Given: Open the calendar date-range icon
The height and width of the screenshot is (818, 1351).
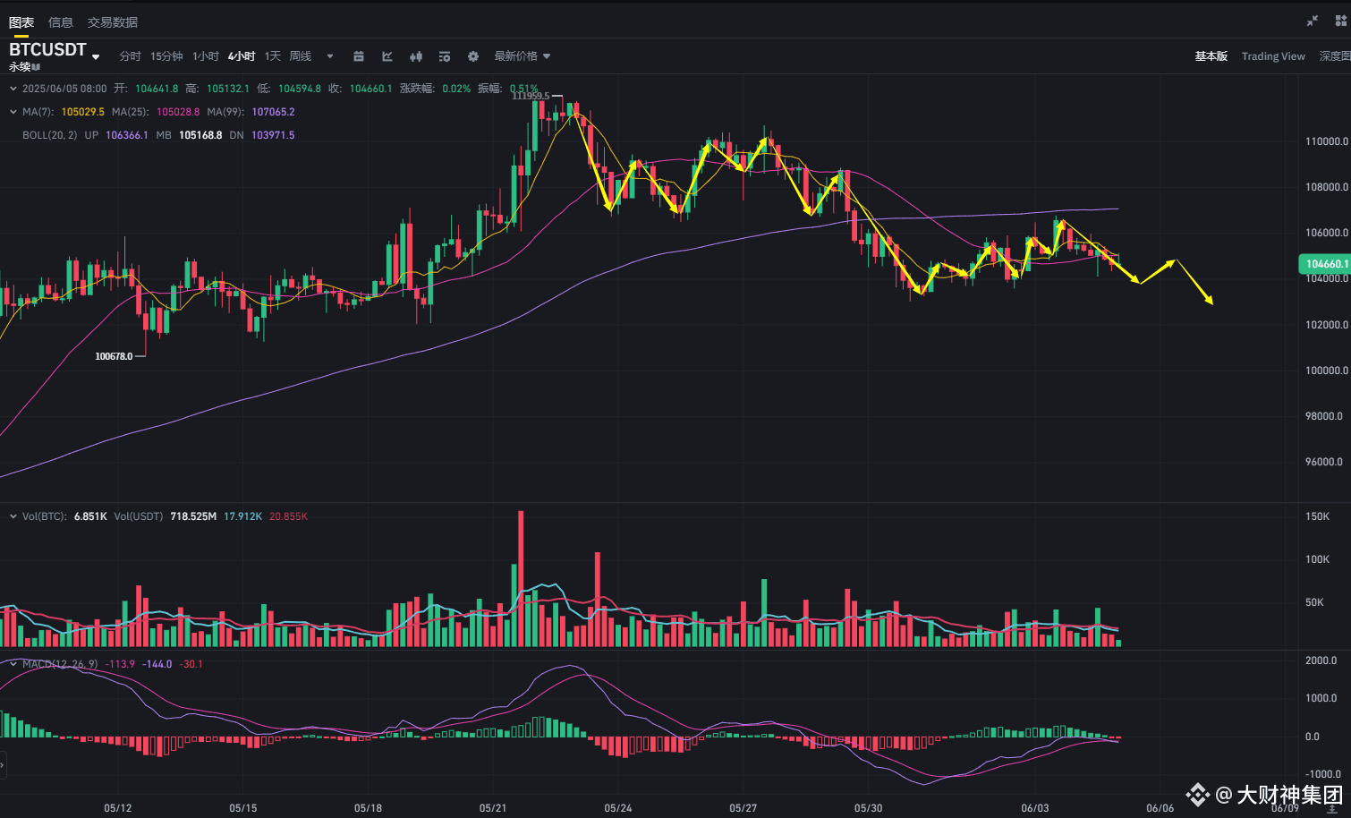Looking at the screenshot, I should [x=359, y=56].
